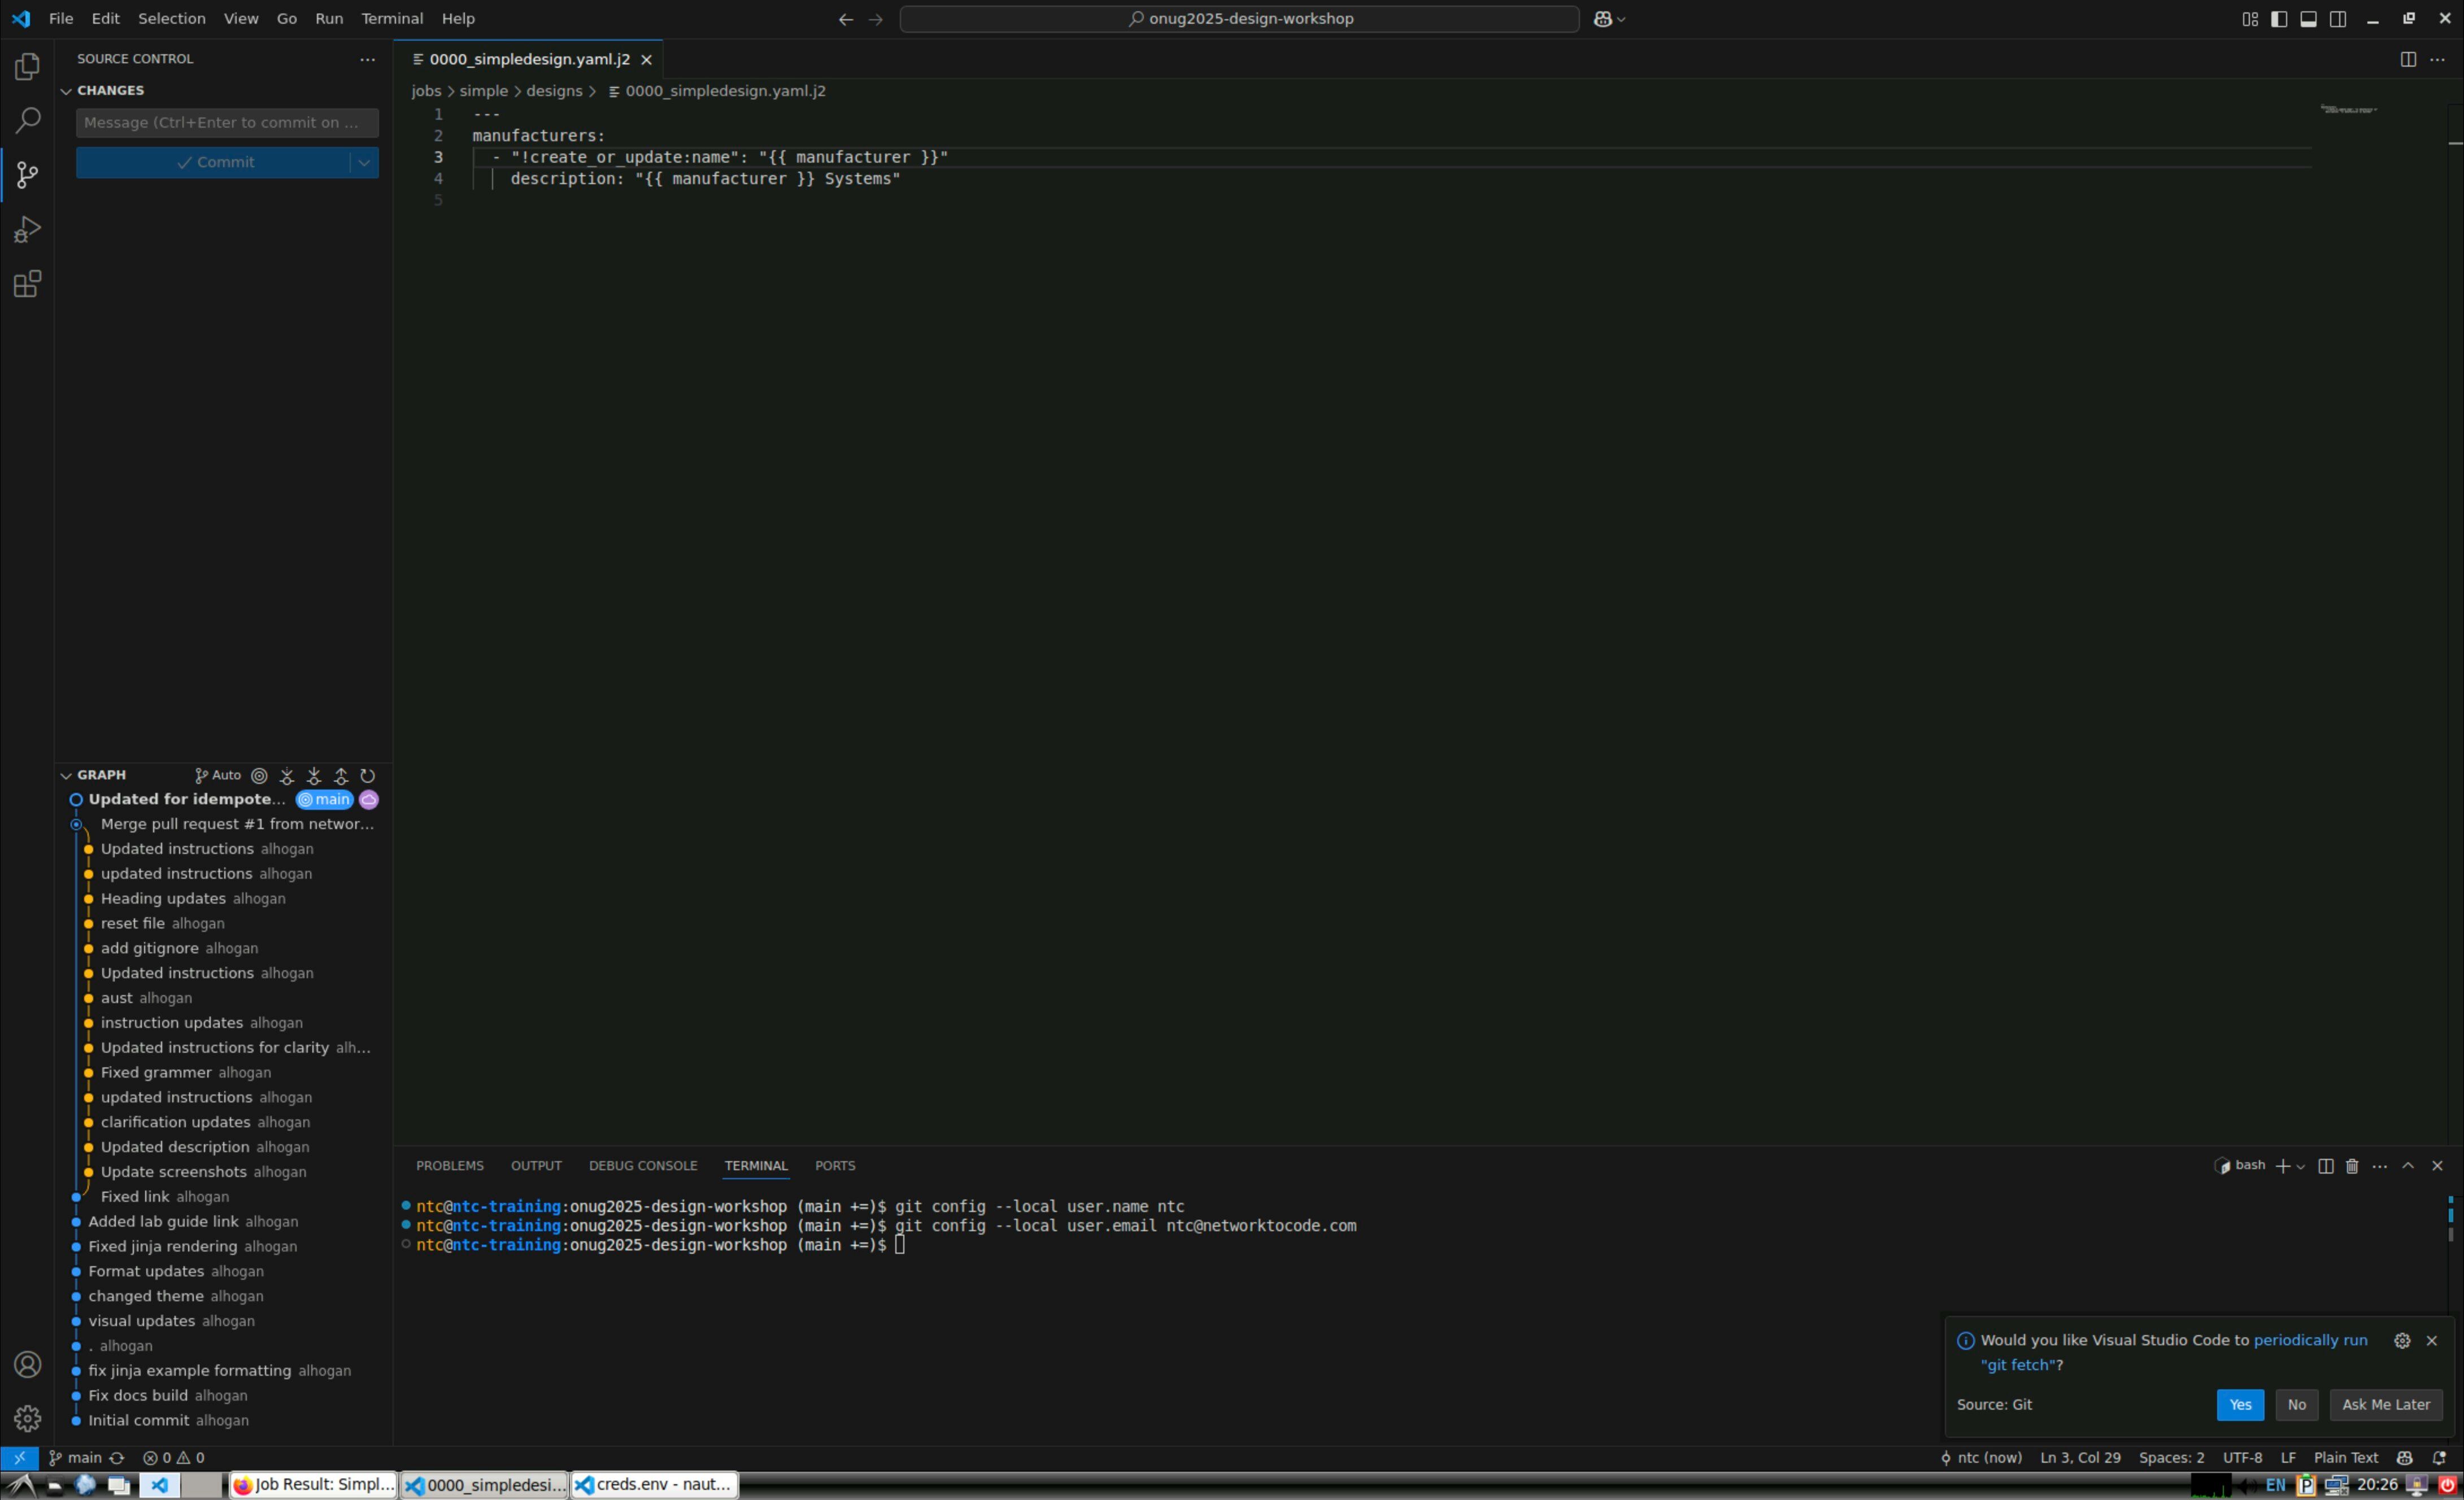This screenshot has height=1500, width=2464.
Task: Click the Fetch icon in Graph header
Action: [x=287, y=776]
